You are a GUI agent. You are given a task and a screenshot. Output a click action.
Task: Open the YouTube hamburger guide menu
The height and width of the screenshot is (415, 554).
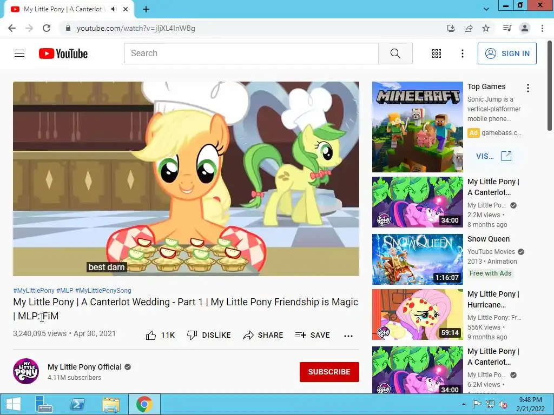click(19, 53)
